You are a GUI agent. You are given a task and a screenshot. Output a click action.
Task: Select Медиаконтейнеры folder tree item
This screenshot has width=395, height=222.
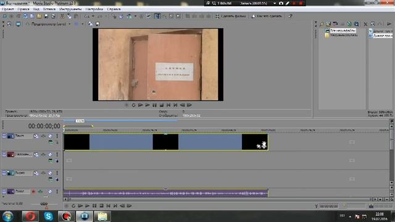[x=344, y=35]
